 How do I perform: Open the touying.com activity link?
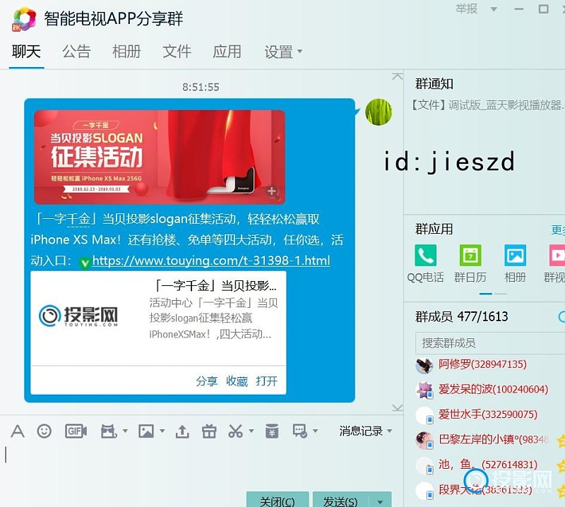click(211, 260)
